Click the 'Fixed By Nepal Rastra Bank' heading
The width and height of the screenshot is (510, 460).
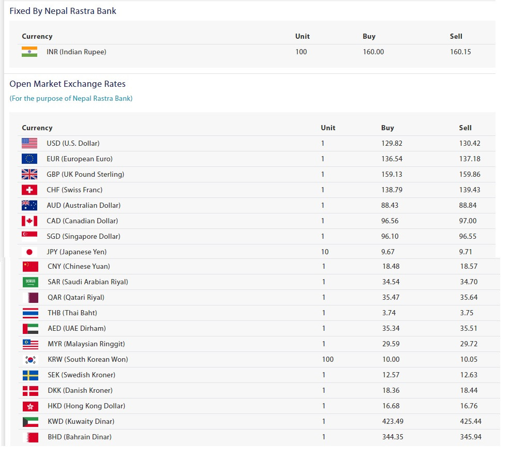tap(63, 11)
